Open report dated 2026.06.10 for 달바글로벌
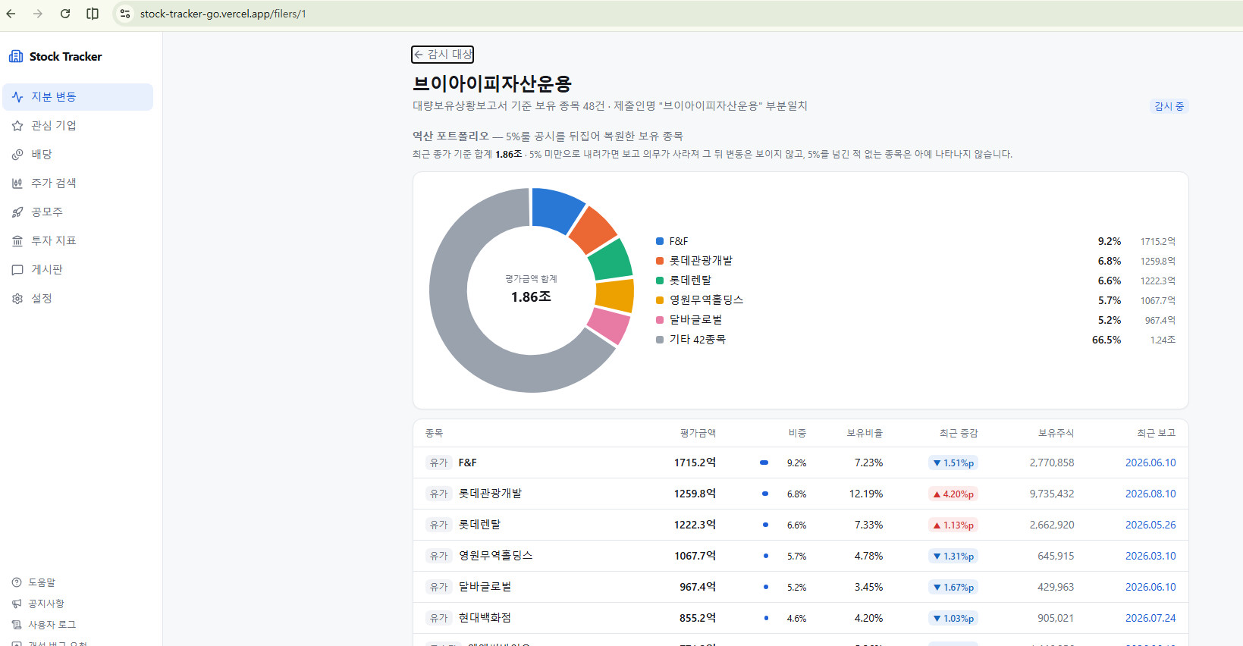This screenshot has width=1243, height=646. pos(1150,587)
